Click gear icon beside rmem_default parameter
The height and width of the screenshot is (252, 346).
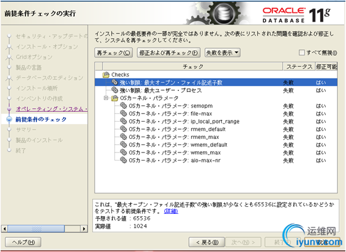(124, 129)
